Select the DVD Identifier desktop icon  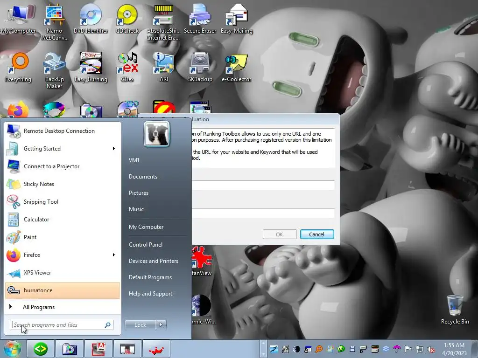tap(91, 19)
